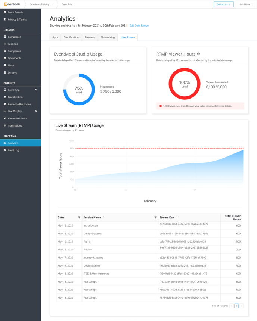Click the Maps pin icon
The height and width of the screenshot is (321, 257).
click(x=5, y=65)
